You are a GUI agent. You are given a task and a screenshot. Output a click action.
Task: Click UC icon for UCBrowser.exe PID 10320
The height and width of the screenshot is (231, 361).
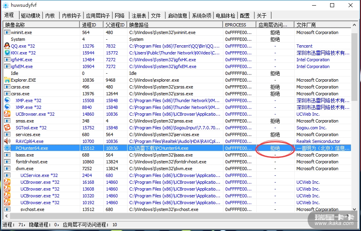pos(7,196)
